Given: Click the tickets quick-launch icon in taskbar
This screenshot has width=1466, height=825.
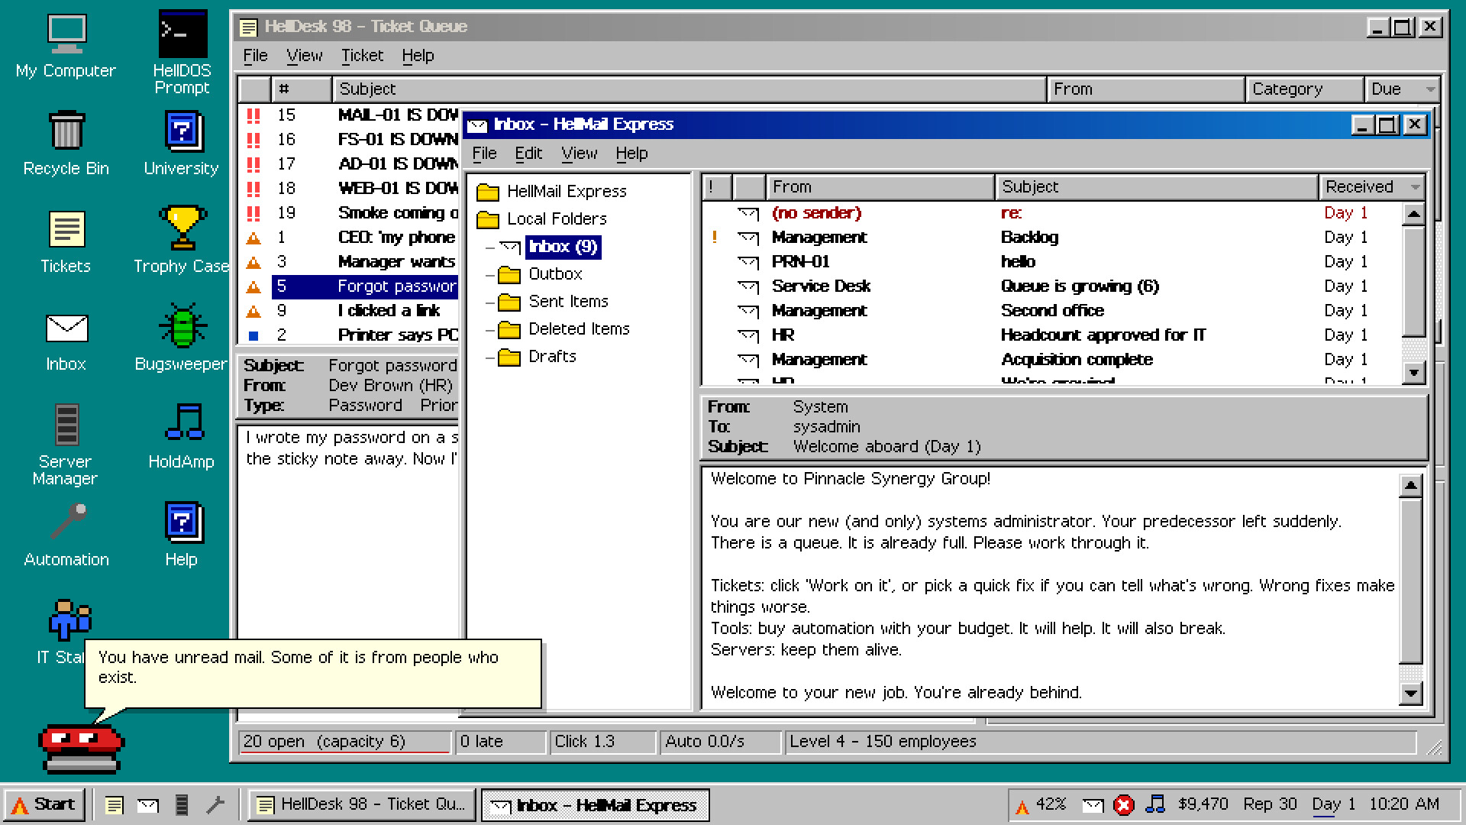Looking at the screenshot, I should point(115,805).
